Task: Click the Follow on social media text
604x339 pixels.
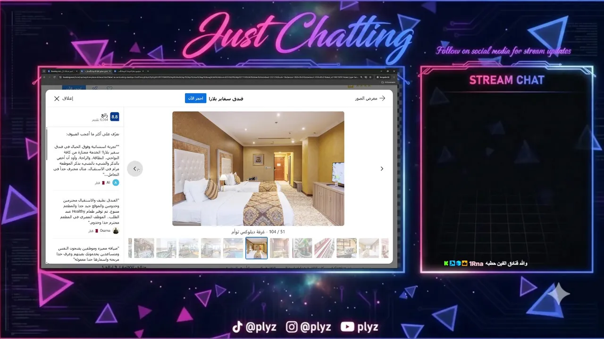Action: coord(503,51)
